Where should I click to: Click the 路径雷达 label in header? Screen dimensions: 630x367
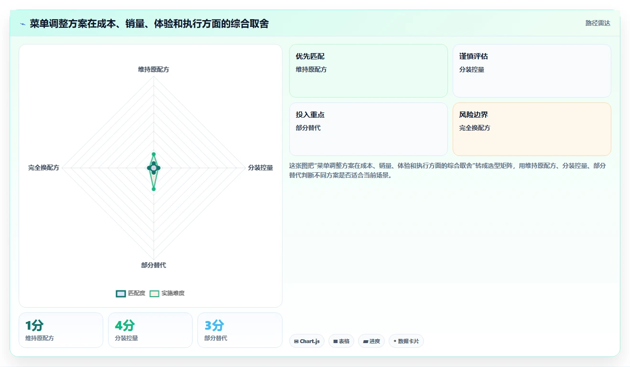pyautogui.click(x=598, y=23)
